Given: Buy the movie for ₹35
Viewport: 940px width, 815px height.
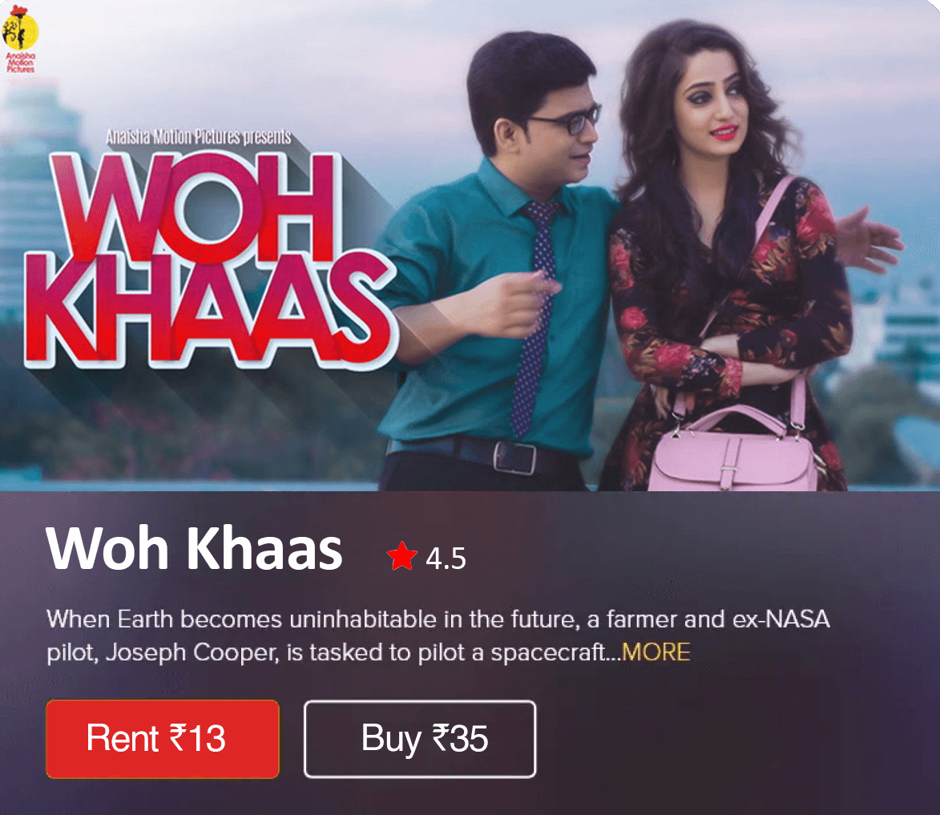Looking at the screenshot, I should tap(420, 739).
